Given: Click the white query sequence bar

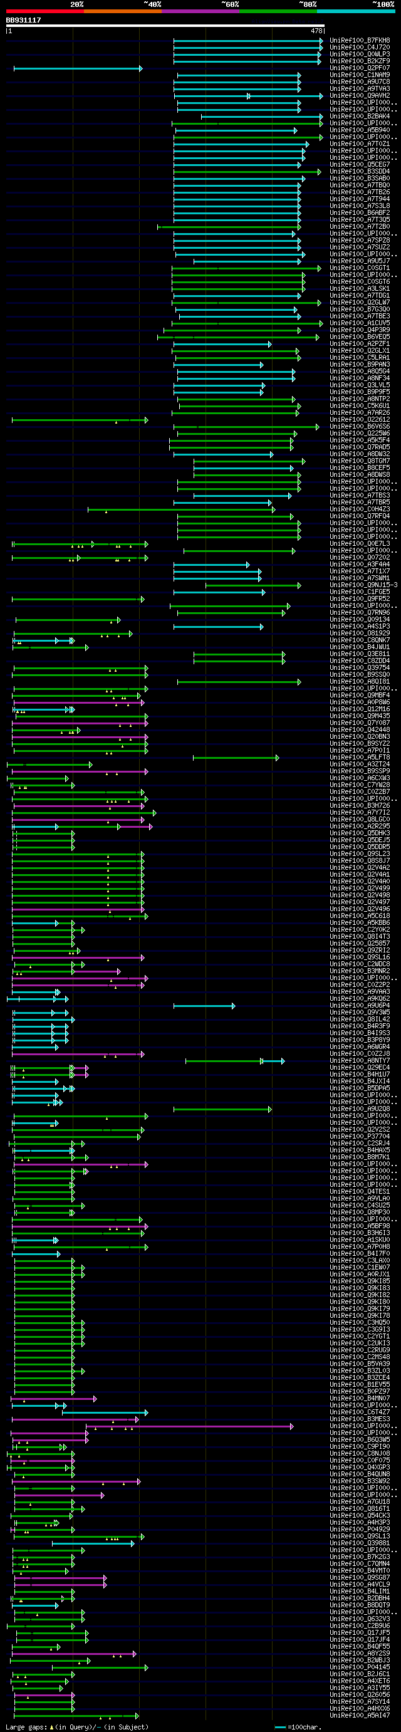Looking at the screenshot, I should pos(165,26).
